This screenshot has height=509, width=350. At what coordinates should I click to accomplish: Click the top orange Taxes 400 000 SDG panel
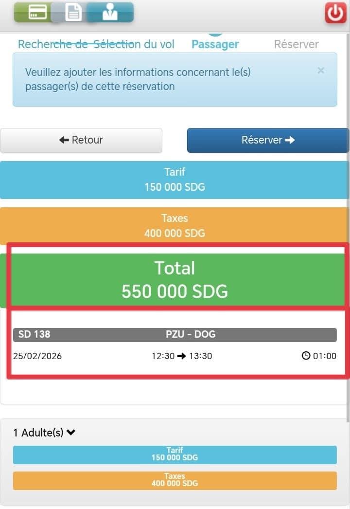(x=175, y=226)
